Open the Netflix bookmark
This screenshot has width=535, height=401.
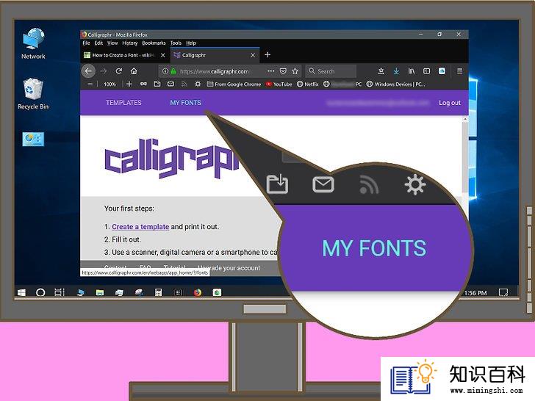(x=308, y=84)
